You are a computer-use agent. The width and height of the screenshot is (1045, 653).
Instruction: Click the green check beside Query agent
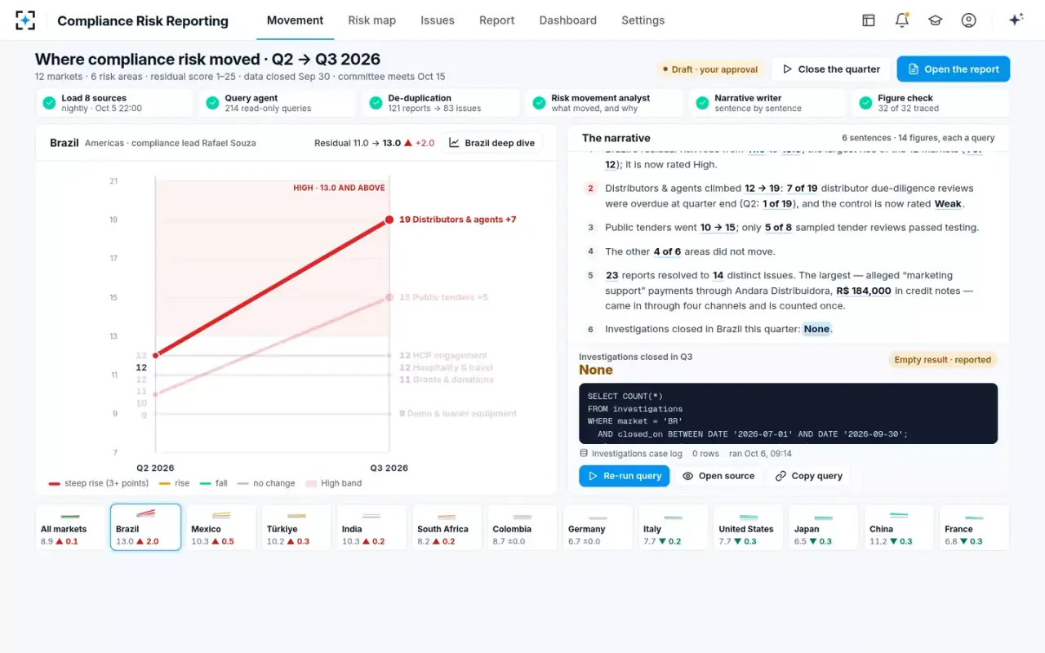(212, 103)
